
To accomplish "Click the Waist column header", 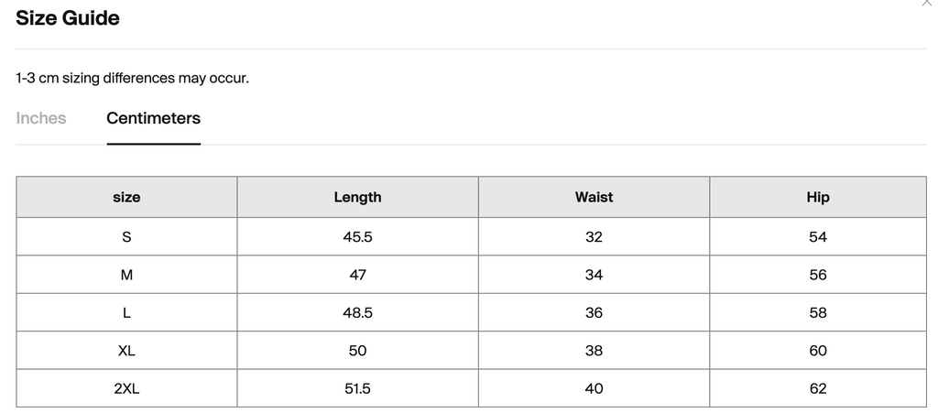I will pyautogui.click(x=594, y=197).
